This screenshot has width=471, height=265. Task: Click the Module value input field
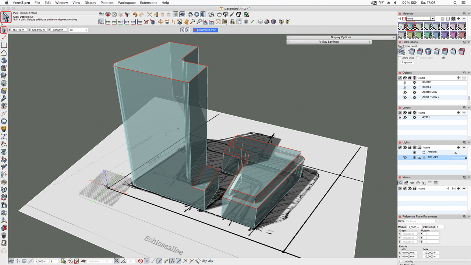(x=414, y=227)
